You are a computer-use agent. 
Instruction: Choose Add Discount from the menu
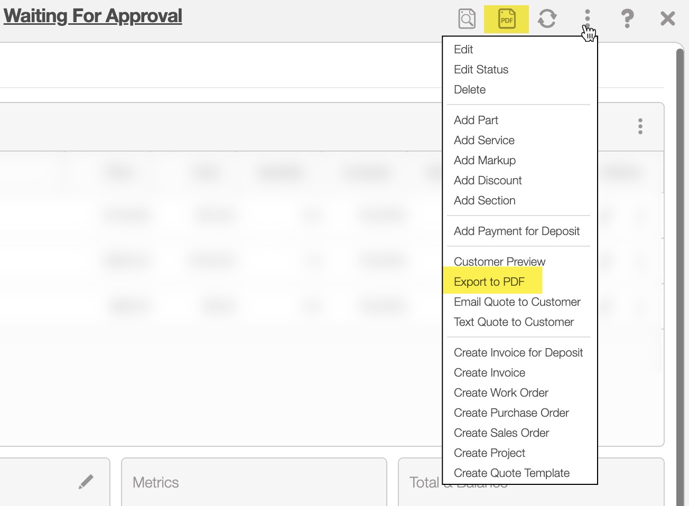point(488,181)
